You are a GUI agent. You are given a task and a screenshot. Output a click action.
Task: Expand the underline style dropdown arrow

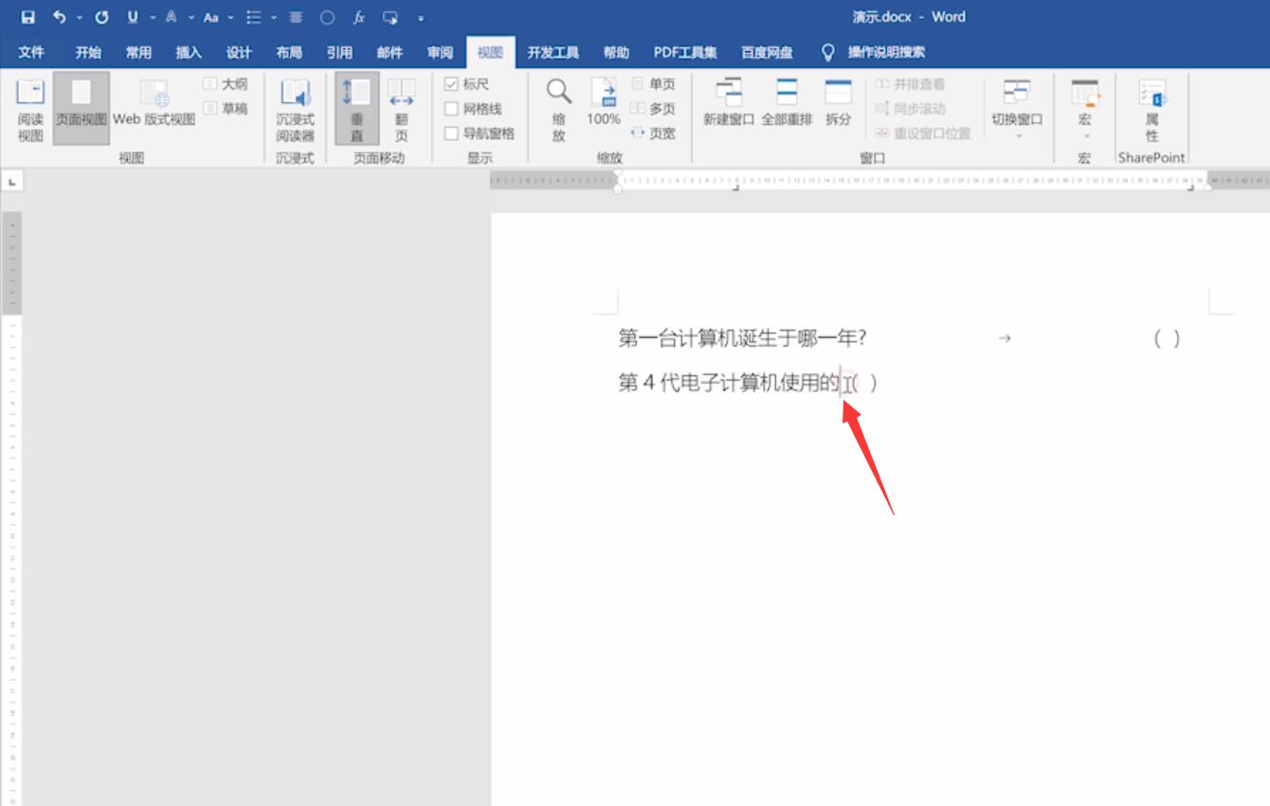152,17
